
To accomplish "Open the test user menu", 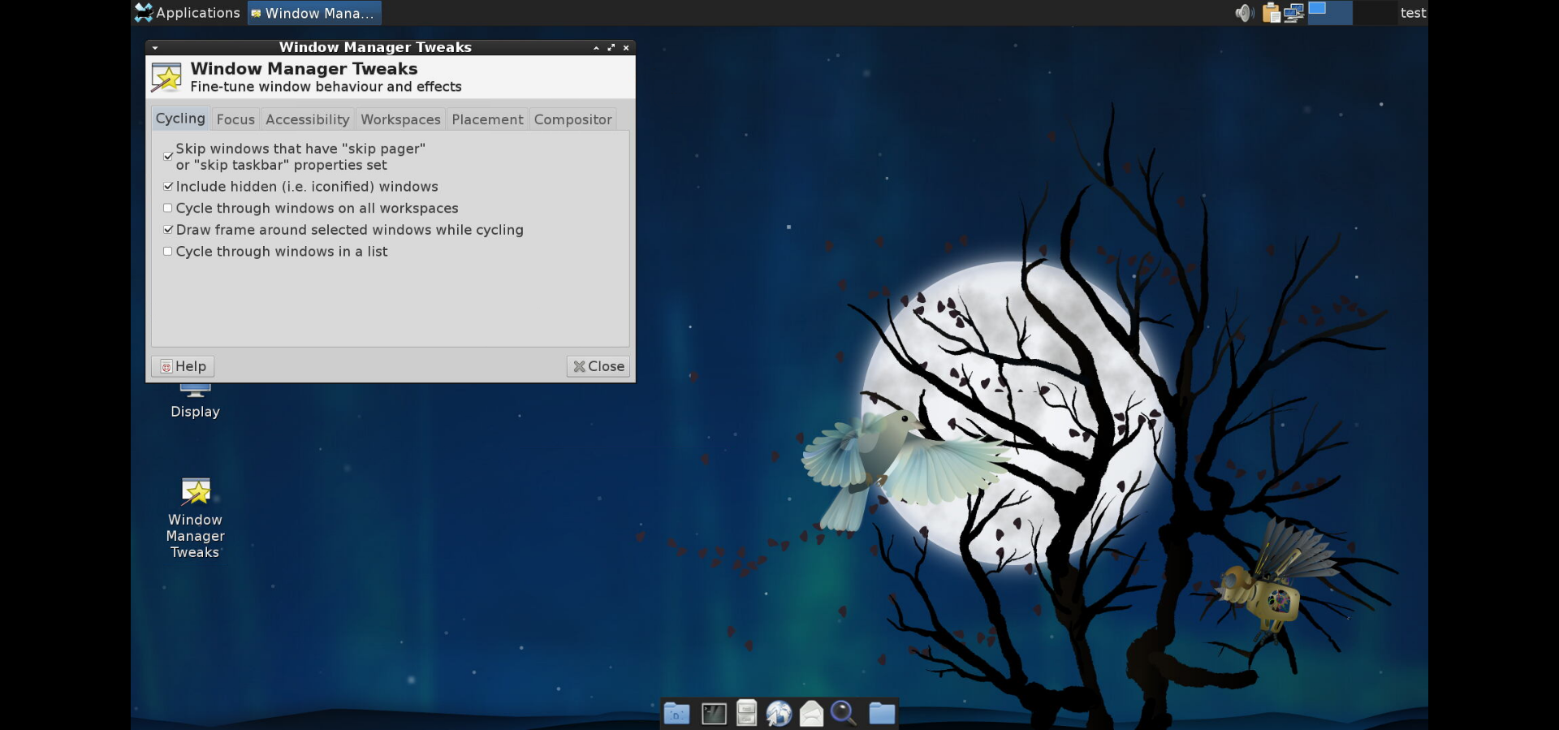I will click(x=1413, y=13).
